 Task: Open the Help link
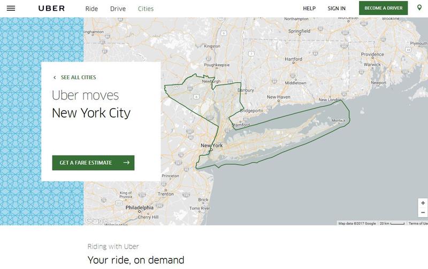pos(309,9)
